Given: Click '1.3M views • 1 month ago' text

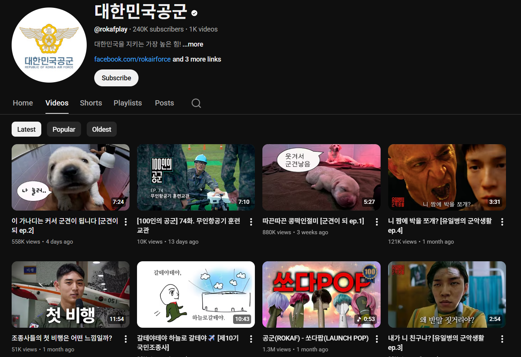Looking at the screenshot, I should point(295,349).
